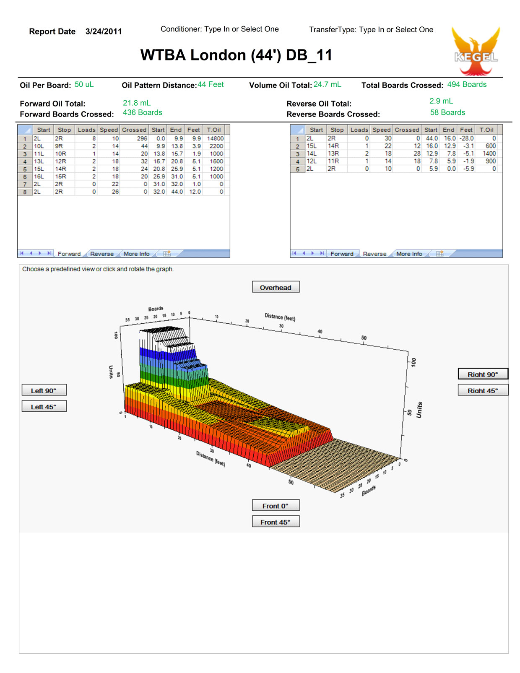520x673 pixels.
Task: Go to previous sheet in left spreadsheet
Action: (31, 253)
